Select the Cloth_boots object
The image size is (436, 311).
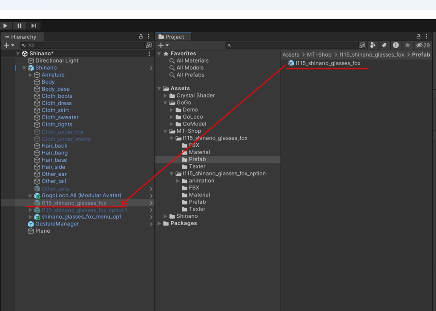click(57, 96)
